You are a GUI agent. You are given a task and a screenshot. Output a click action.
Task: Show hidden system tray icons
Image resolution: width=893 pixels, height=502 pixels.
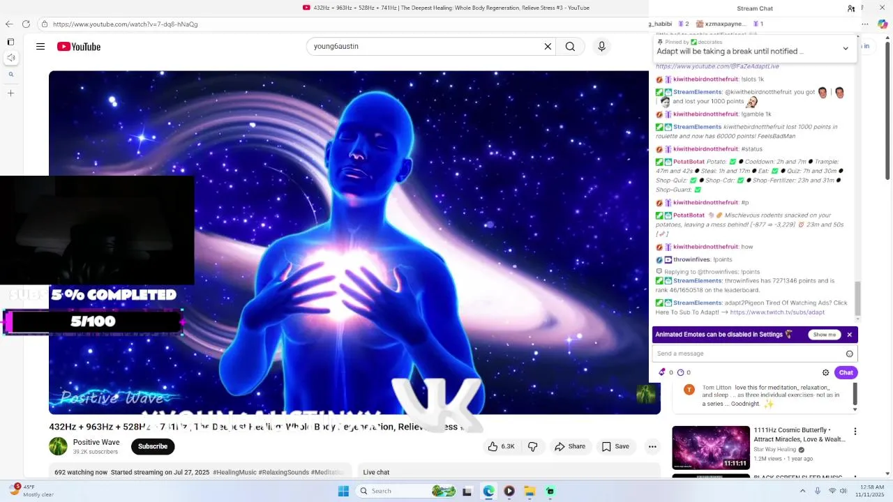tap(802, 491)
